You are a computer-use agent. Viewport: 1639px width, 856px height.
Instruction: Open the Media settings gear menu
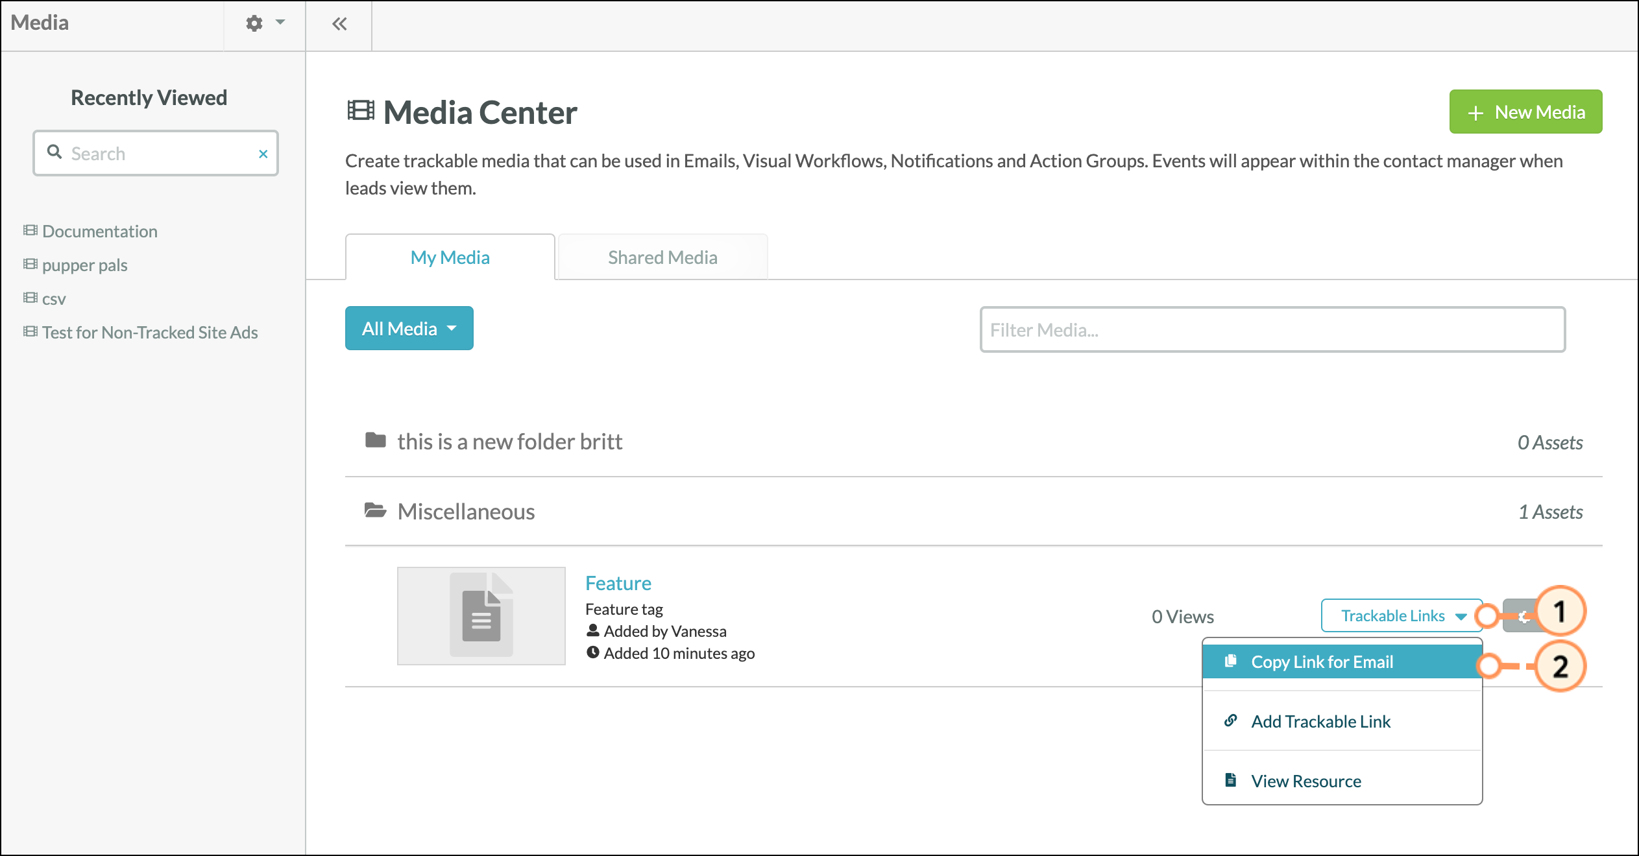[265, 23]
